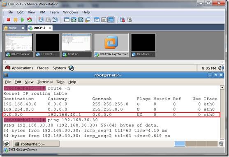Open the VMware Edit menu

point(20,12)
